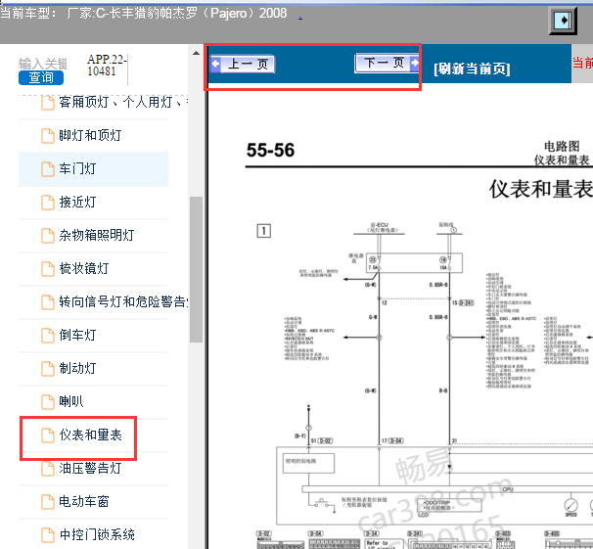Click the page number 55-56 heading
The image size is (593, 549).
point(270,150)
